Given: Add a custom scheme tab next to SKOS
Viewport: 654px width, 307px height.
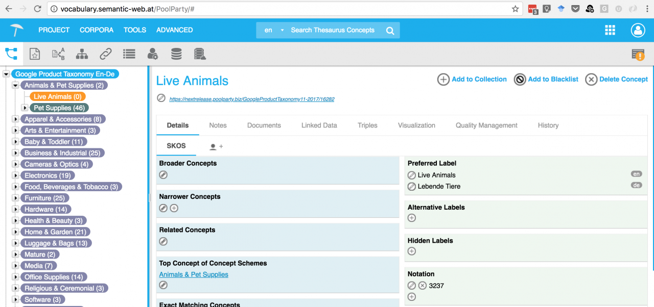Looking at the screenshot, I should (217, 146).
